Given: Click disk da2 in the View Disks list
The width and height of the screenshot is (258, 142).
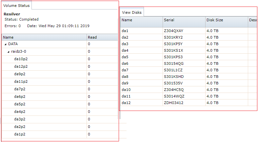Looking at the screenshot, I should [x=125, y=37].
